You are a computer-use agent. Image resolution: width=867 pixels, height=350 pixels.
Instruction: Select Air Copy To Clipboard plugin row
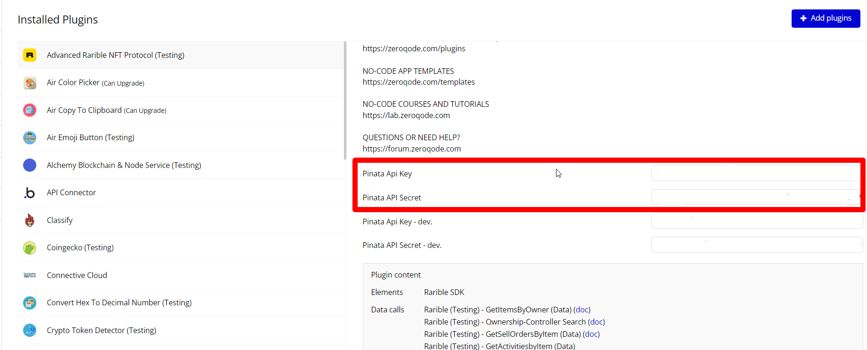click(181, 110)
